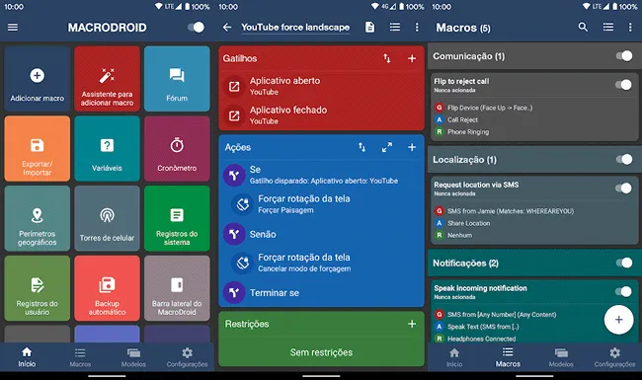
Task: Select the Se condition action
Action: 321,175
